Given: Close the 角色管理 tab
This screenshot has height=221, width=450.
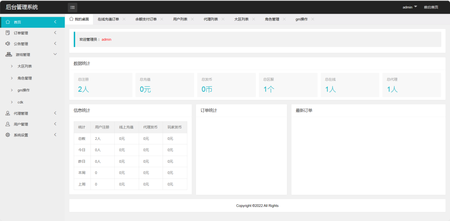Looking at the screenshot, I should 284,19.
